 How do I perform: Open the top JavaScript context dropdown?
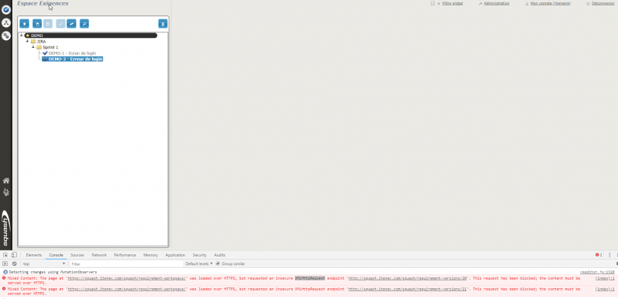click(x=44, y=263)
